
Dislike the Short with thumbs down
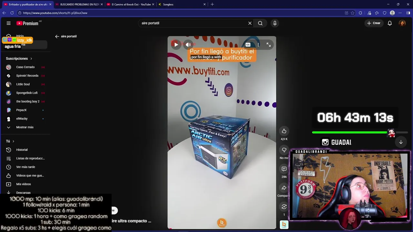(x=284, y=150)
